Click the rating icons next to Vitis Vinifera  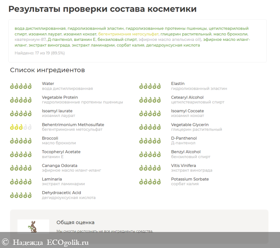point(150,168)
